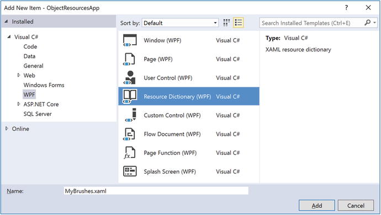Click the XAML resource dictionary description text

point(298,50)
